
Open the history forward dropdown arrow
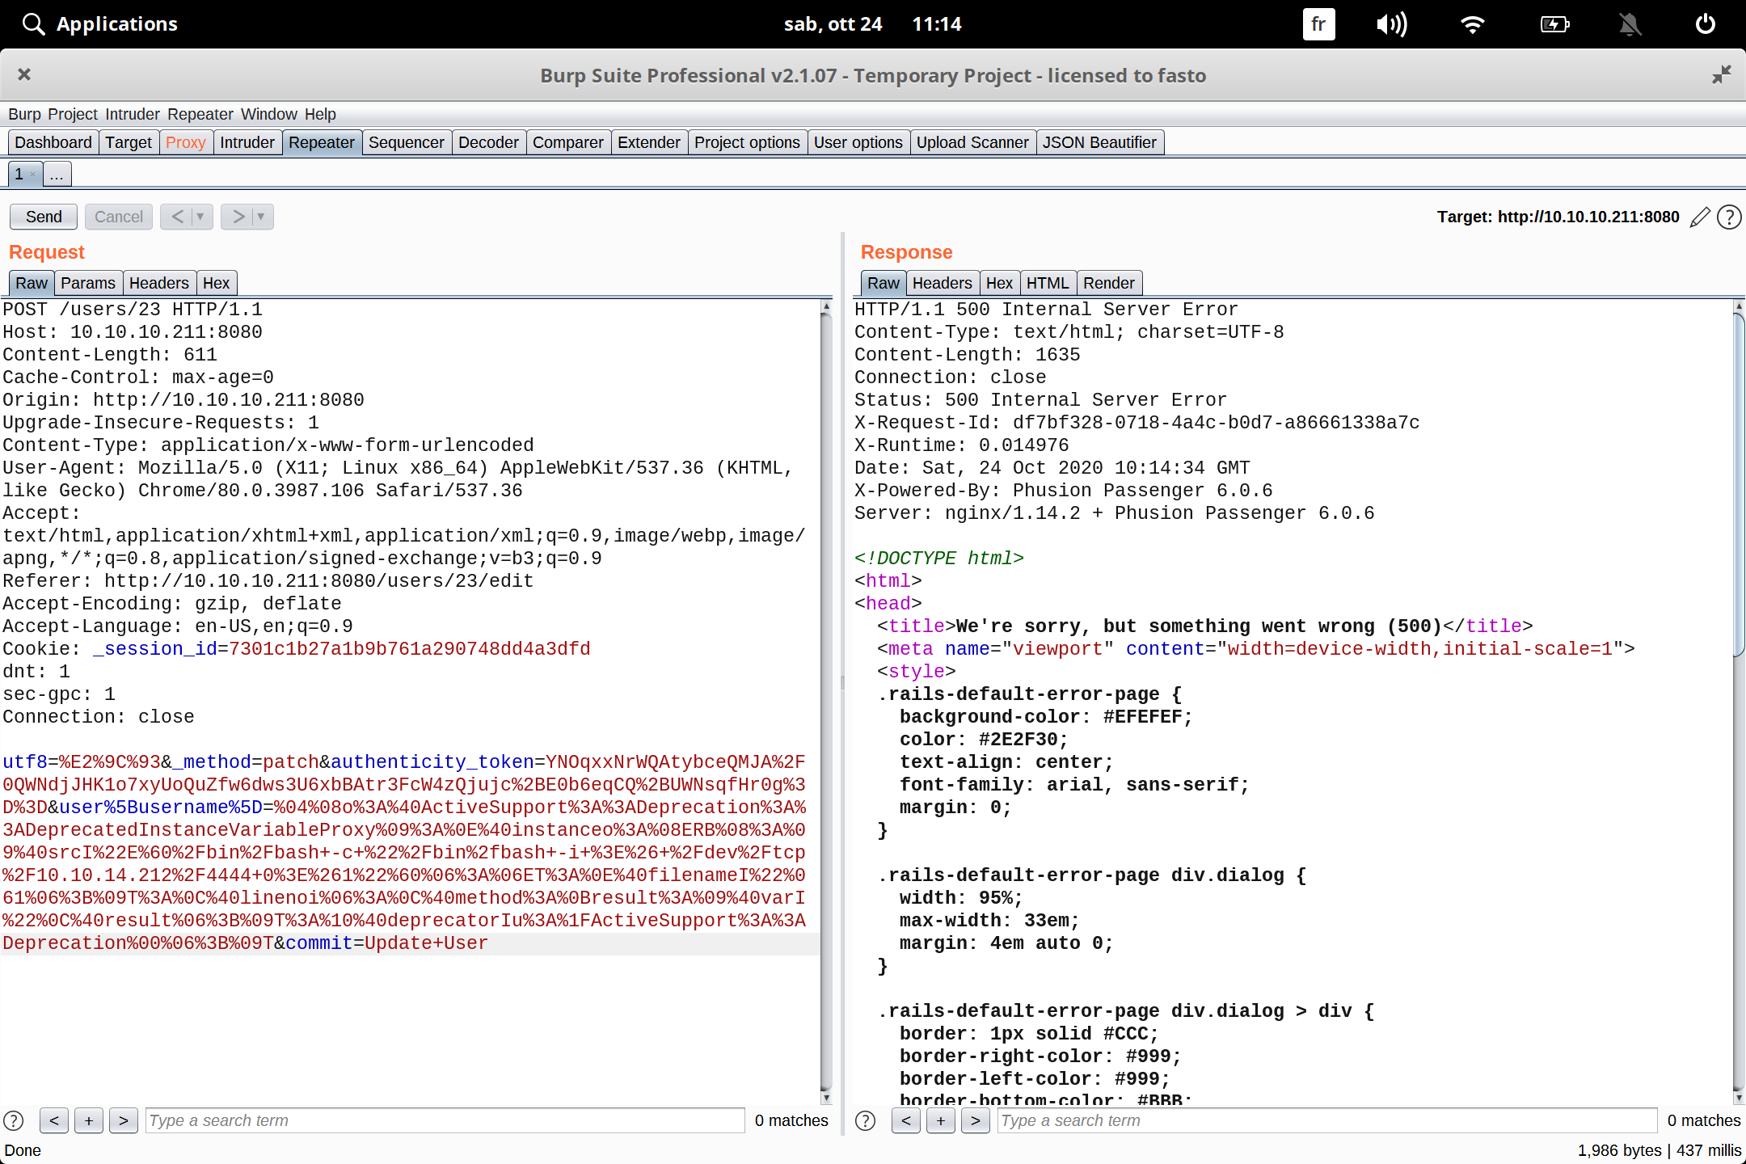click(x=260, y=217)
